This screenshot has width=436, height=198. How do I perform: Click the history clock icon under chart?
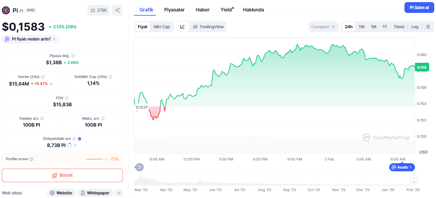pyautogui.click(x=139, y=167)
